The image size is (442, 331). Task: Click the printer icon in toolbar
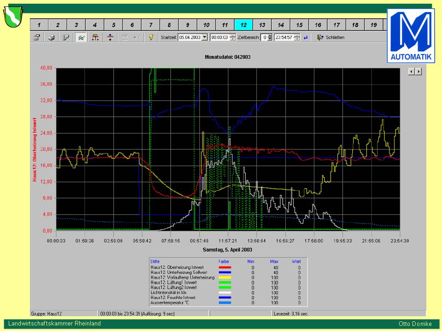pos(51,37)
